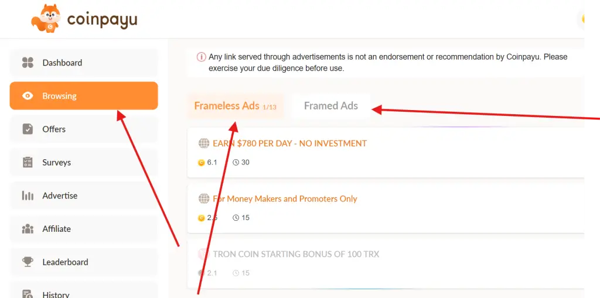The image size is (600, 298).
Task: Click the History sidebar icon
Action: (x=28, y=294)
